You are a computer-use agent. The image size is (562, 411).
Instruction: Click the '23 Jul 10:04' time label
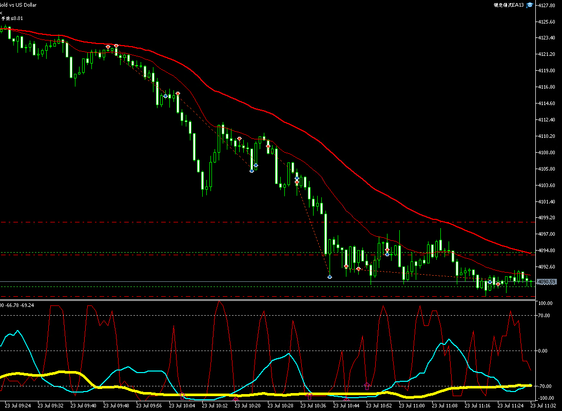182,406
